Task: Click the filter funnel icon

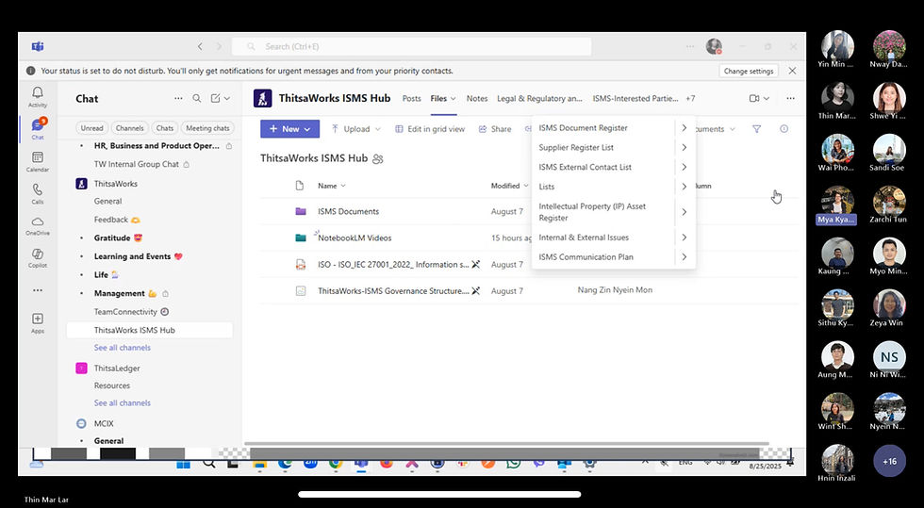Action: tap(756, 128)
